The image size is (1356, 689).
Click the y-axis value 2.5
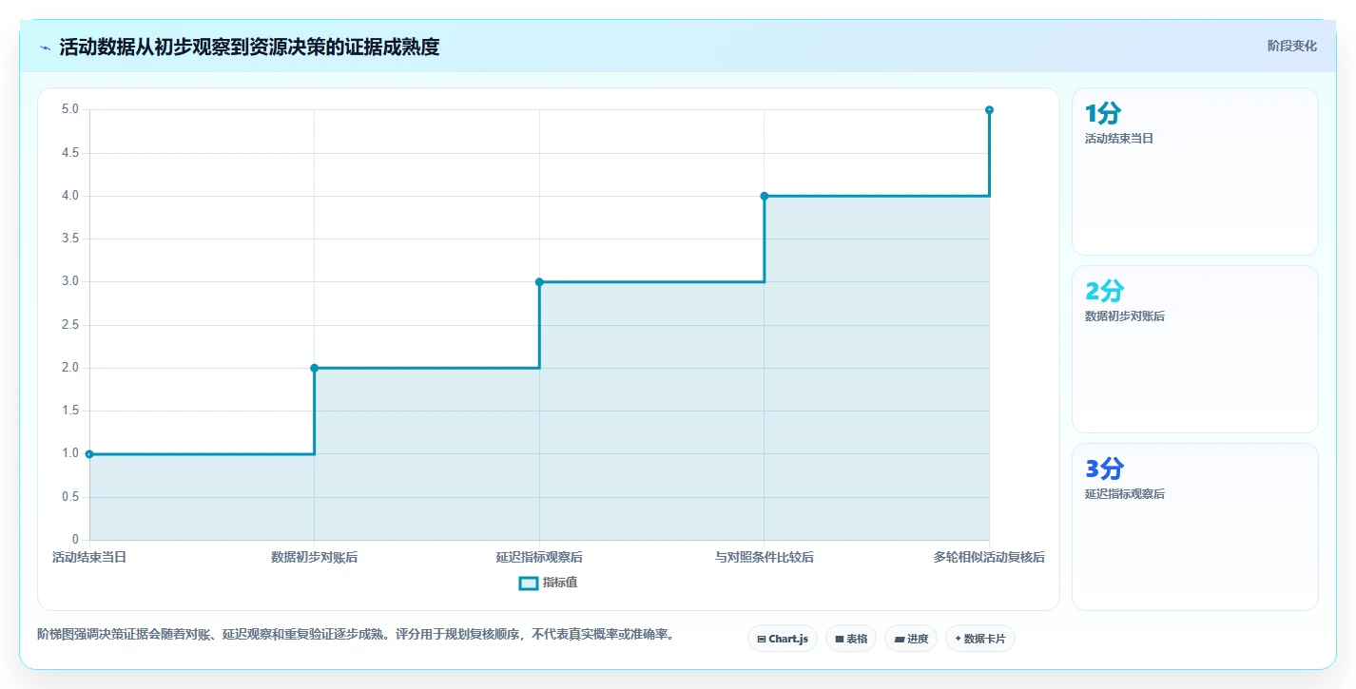[x=70, y=325]
